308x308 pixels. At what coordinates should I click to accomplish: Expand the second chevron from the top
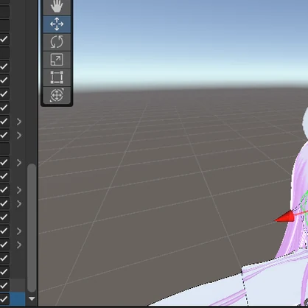pyautogui.click(x=19, y=136)
